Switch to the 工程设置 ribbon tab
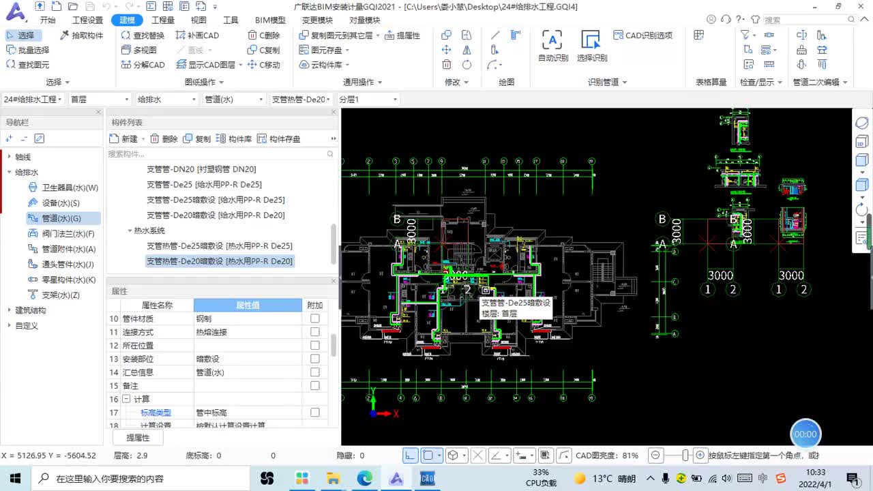Image resolution: width=873 pixels, height=491 pixels. pyautogui.click(x=87, y=20)
